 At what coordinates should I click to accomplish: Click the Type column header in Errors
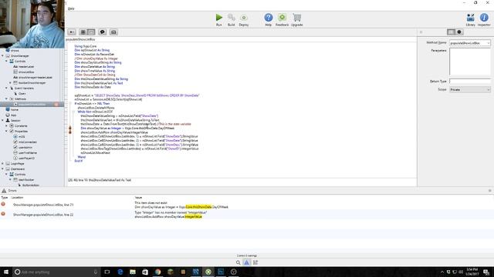point(5,198)
